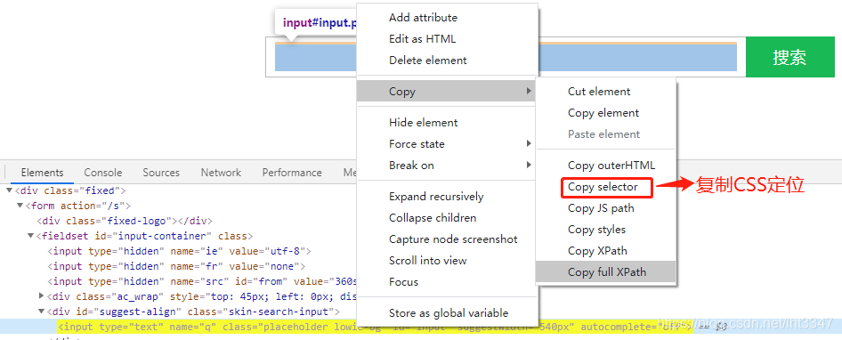
Task: Open the Network tab
Action: 221,173
